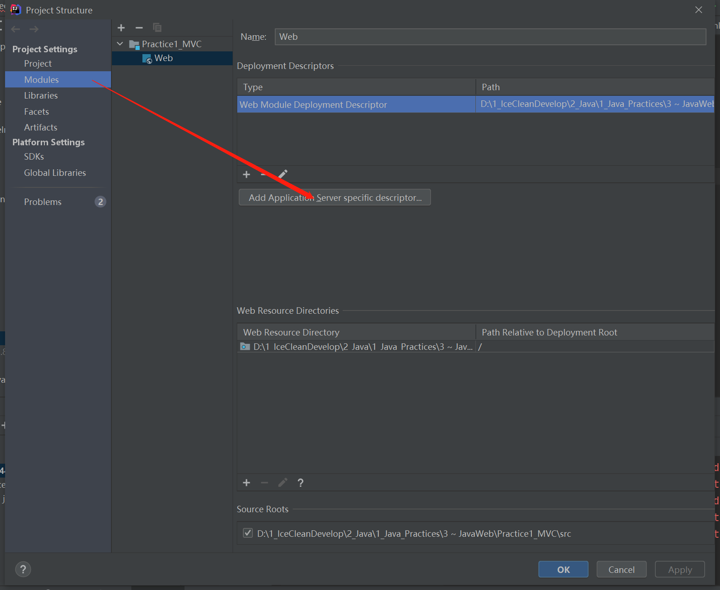
Task: Select the web resource directory path row
Action: 357,347
